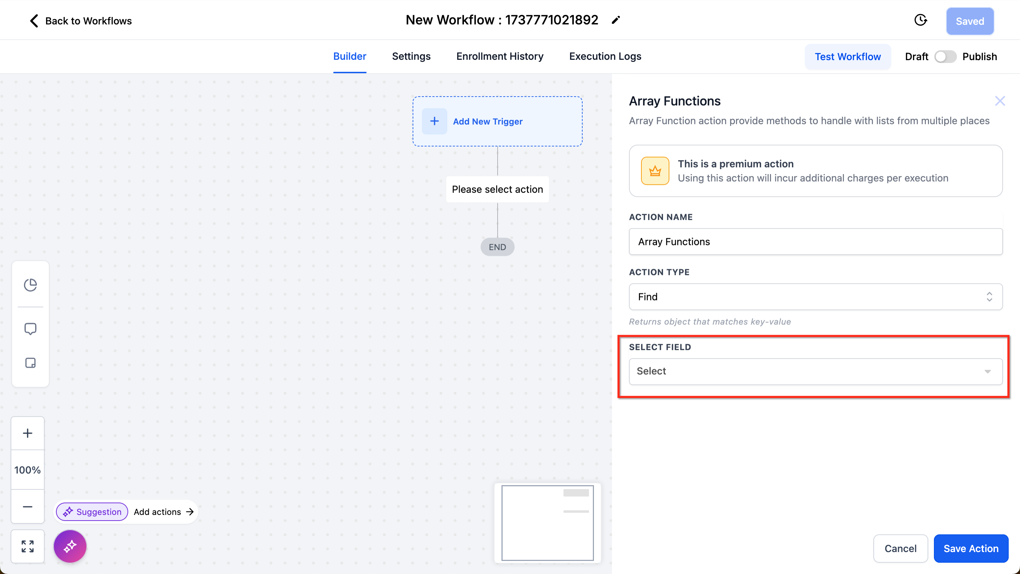Open the purple AI assistant sparkle button

click(70, 546)
